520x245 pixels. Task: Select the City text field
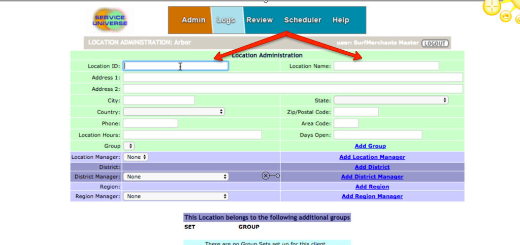coord(159,100)
